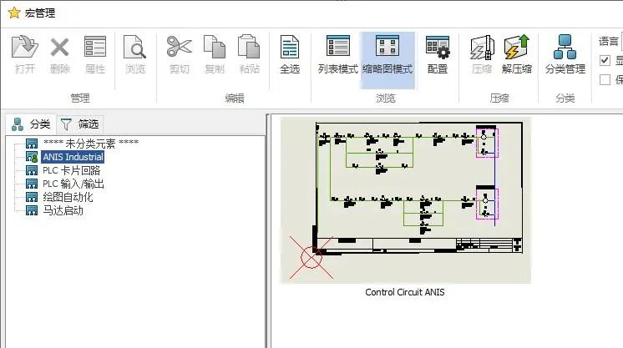Select the **** 未分类元素 **** tree item
The image size is (623, 348).
pyautogui.click(x=91, y=143)
